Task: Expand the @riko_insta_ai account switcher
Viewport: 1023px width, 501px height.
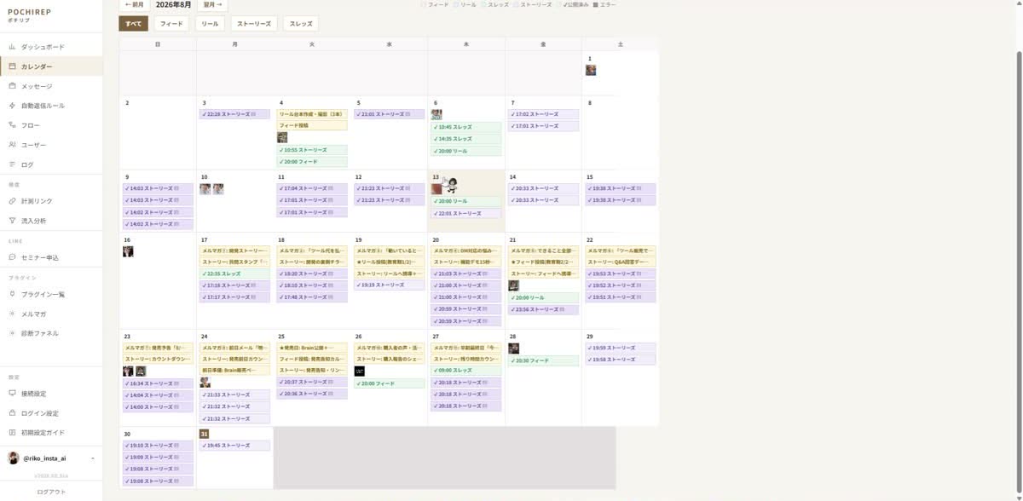Action: 51,458
